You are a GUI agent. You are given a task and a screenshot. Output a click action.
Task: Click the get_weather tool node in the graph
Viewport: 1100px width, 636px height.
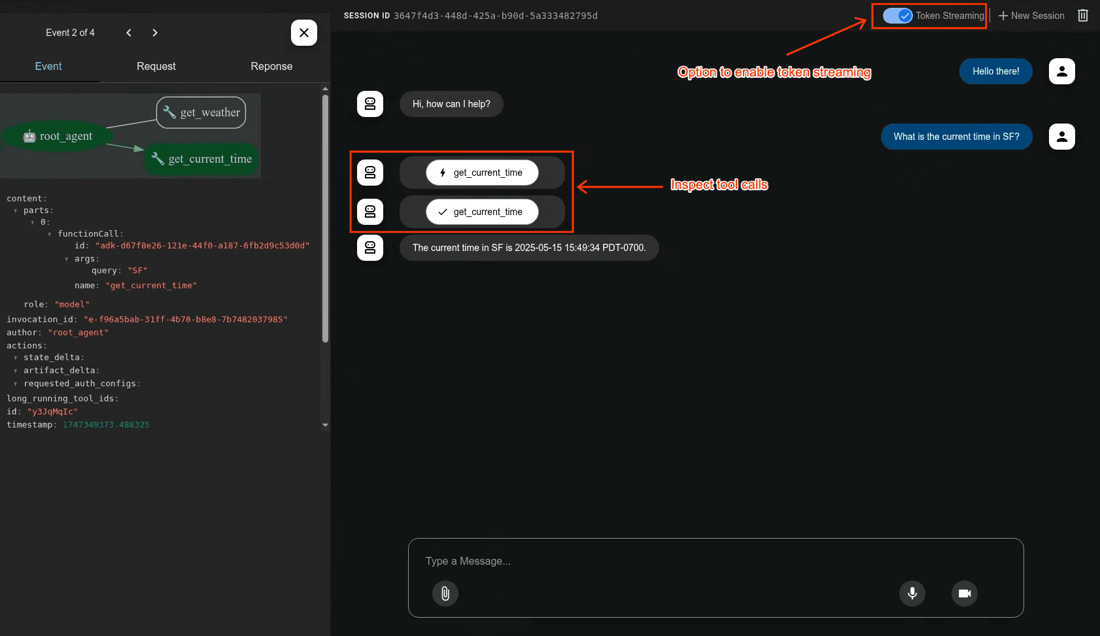pyautogui.click(x=201, y=112)
